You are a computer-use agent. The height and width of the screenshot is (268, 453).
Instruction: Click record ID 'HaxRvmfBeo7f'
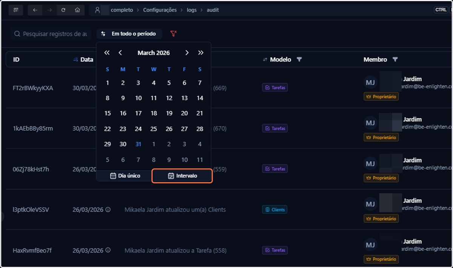point(32,250)
